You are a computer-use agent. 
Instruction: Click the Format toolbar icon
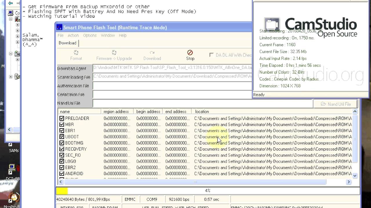click(x=76, y=53)
